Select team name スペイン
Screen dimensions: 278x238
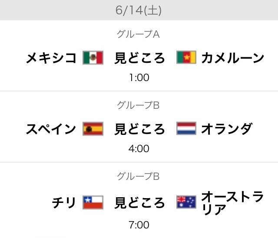pyautogui.click(x=51, y=129)
